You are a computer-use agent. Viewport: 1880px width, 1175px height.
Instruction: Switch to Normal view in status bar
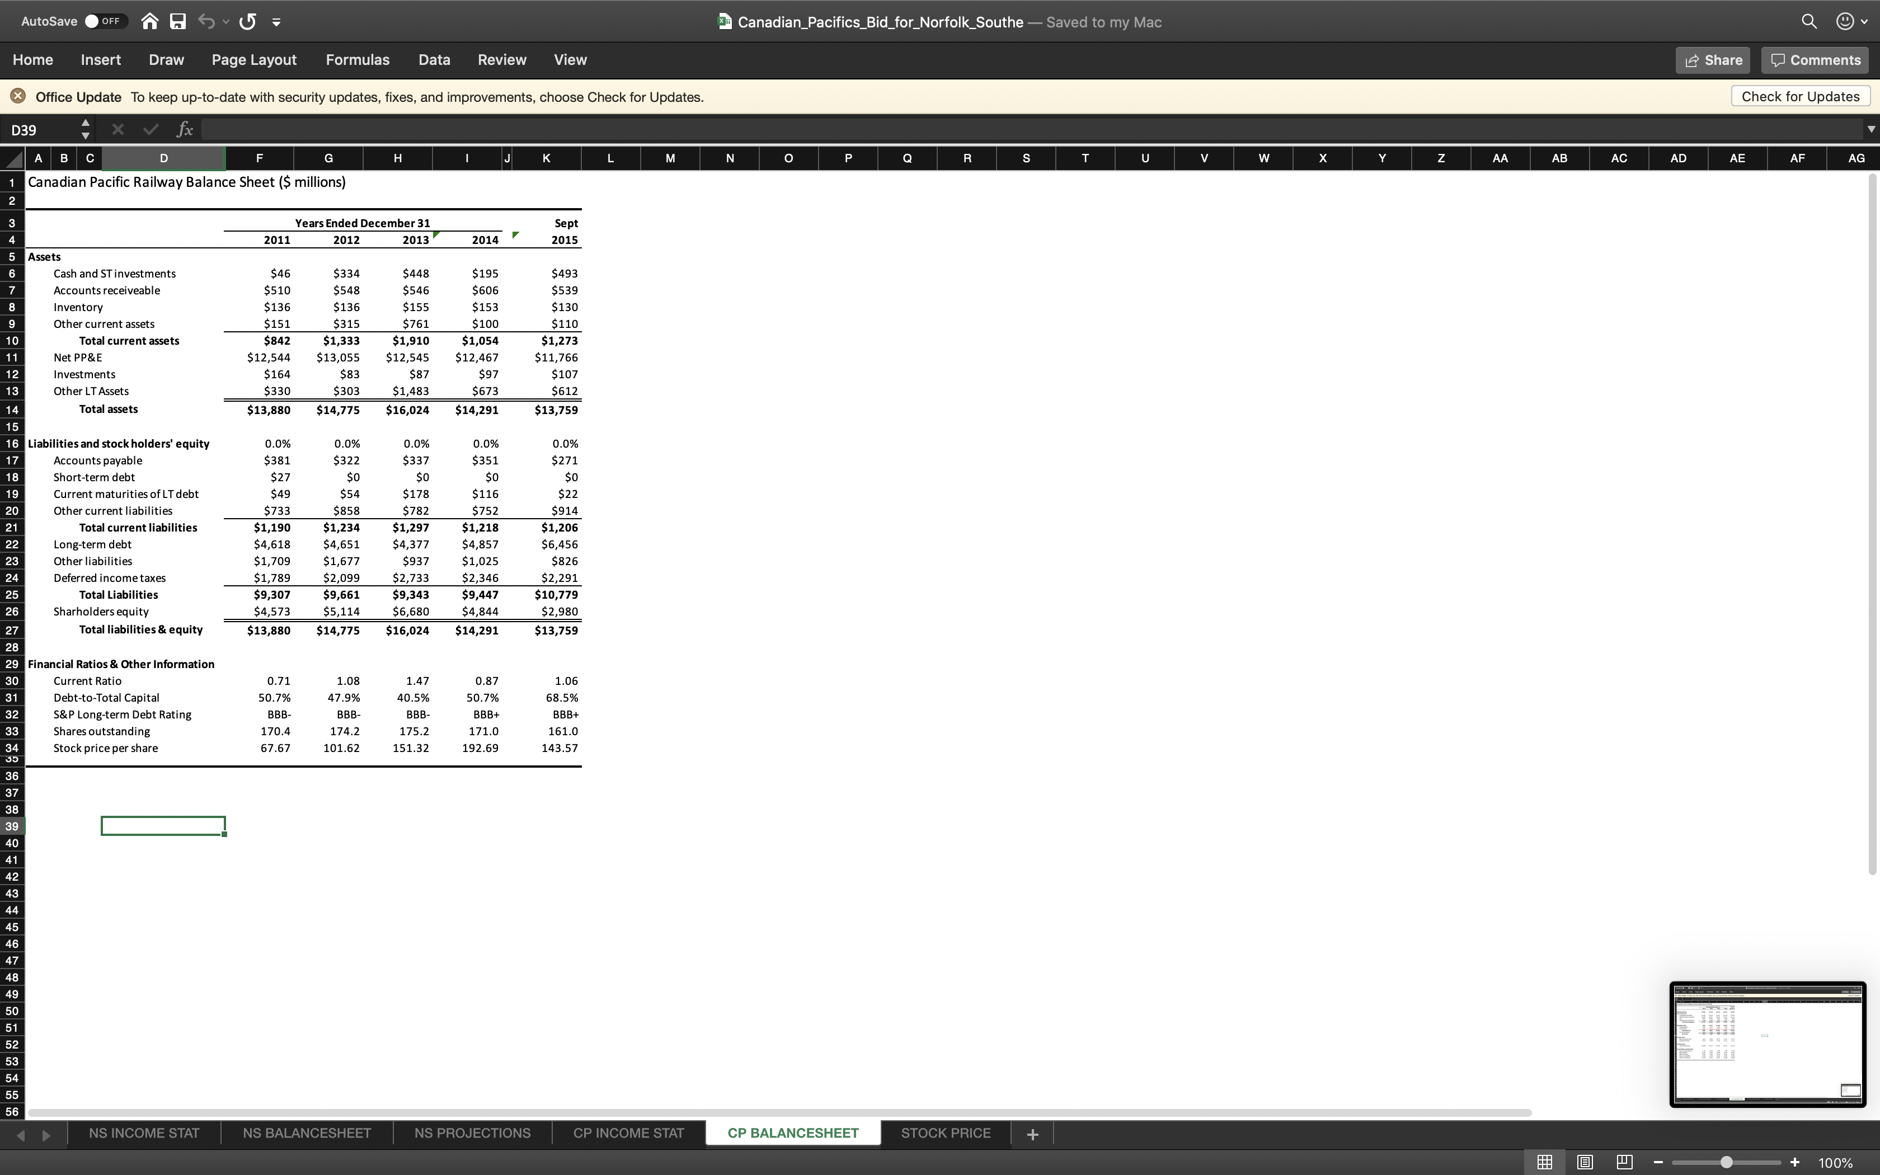point(1545,1163)
